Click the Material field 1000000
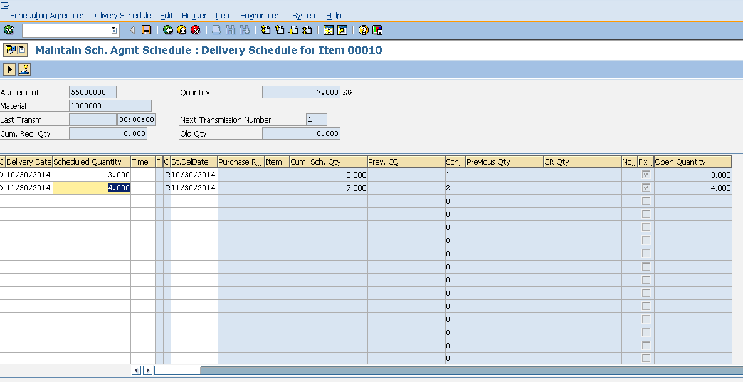The width and height of the screenshot is (743, 382). pyautogui.click(x=110, y=106)
